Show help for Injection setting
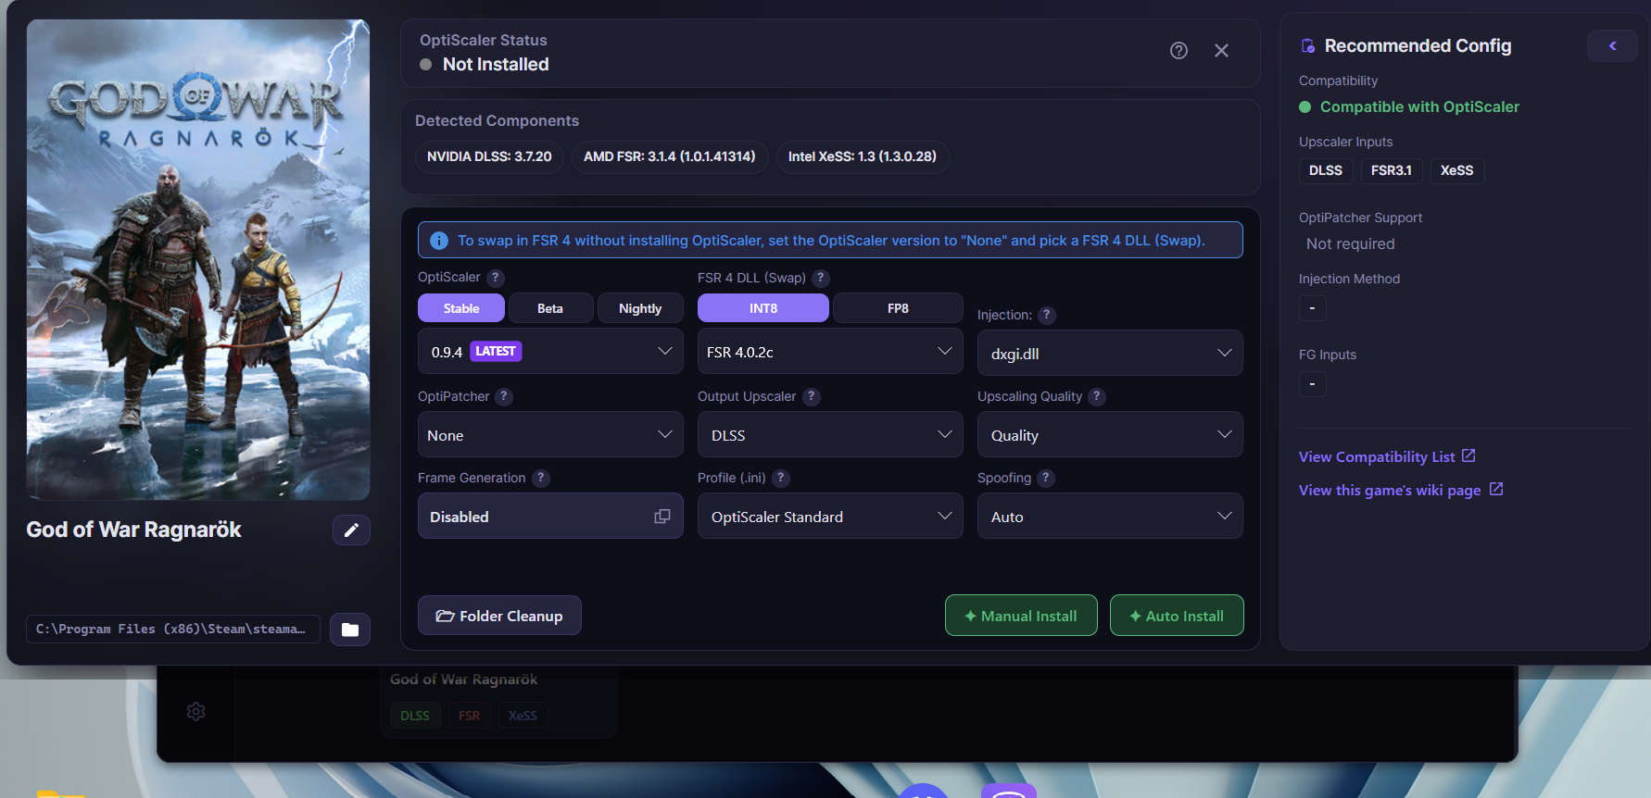Image resolution: width=1651 pixels, height=798 pixels. click(1047, 315)
